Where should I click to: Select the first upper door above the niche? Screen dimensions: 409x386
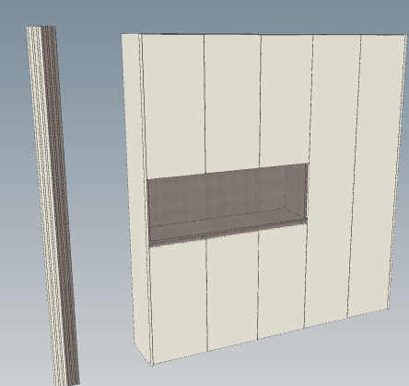click(x=174, y=106)
